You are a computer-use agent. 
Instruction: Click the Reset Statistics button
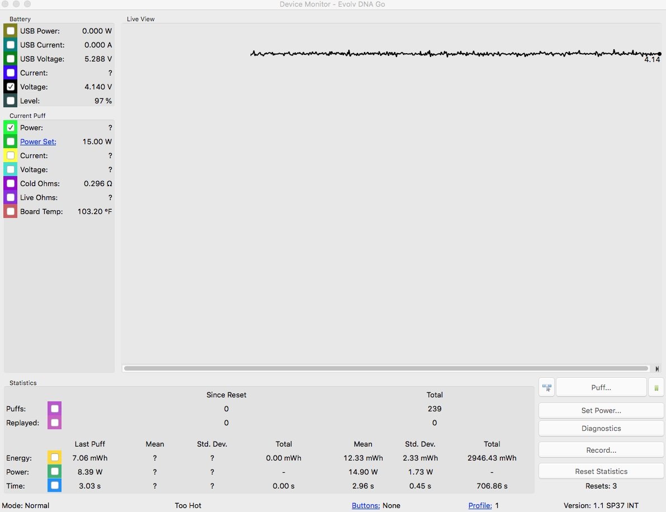(x=601, y=471)
